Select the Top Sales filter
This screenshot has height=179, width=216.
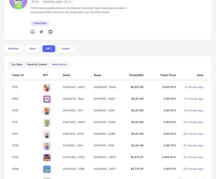click(x=17, y=64)
